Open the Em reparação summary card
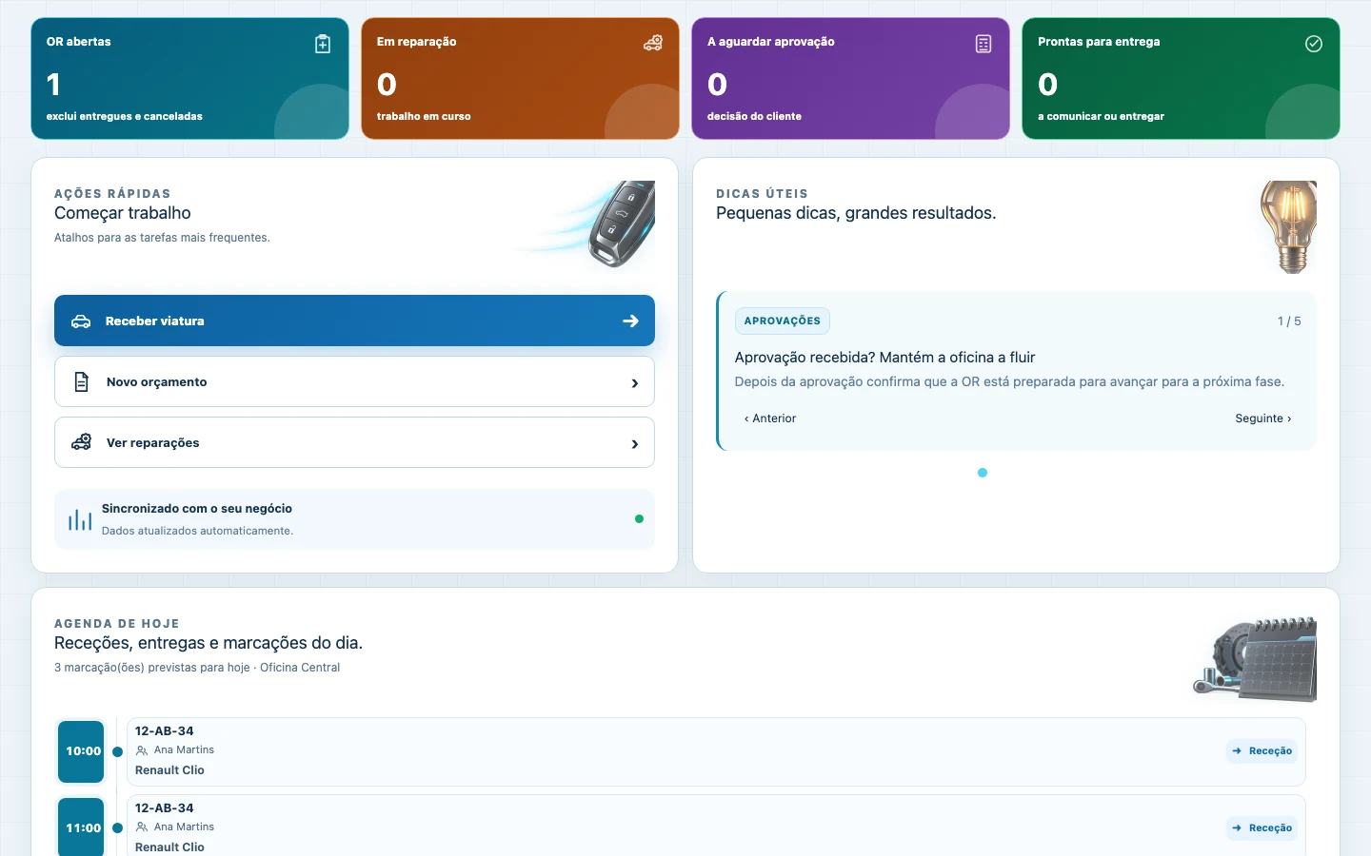The image size is (1371, 856). coord(521,79)
